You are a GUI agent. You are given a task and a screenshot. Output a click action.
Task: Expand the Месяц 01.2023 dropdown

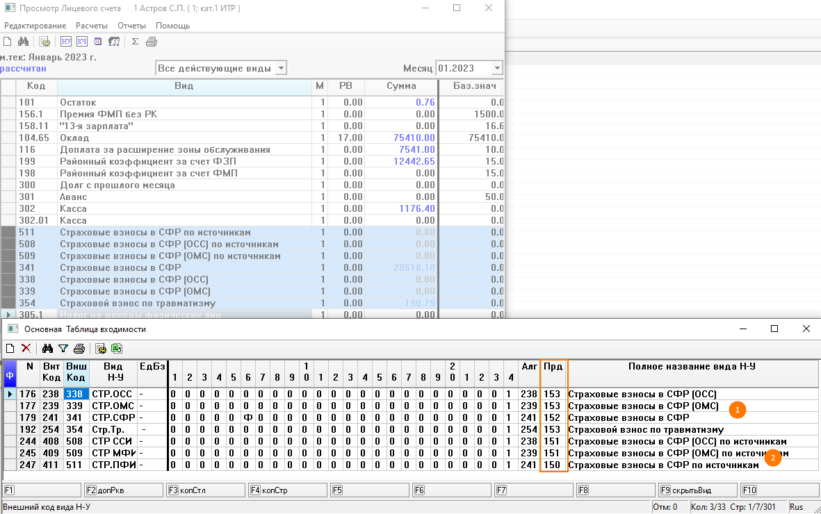click(496, 68)
